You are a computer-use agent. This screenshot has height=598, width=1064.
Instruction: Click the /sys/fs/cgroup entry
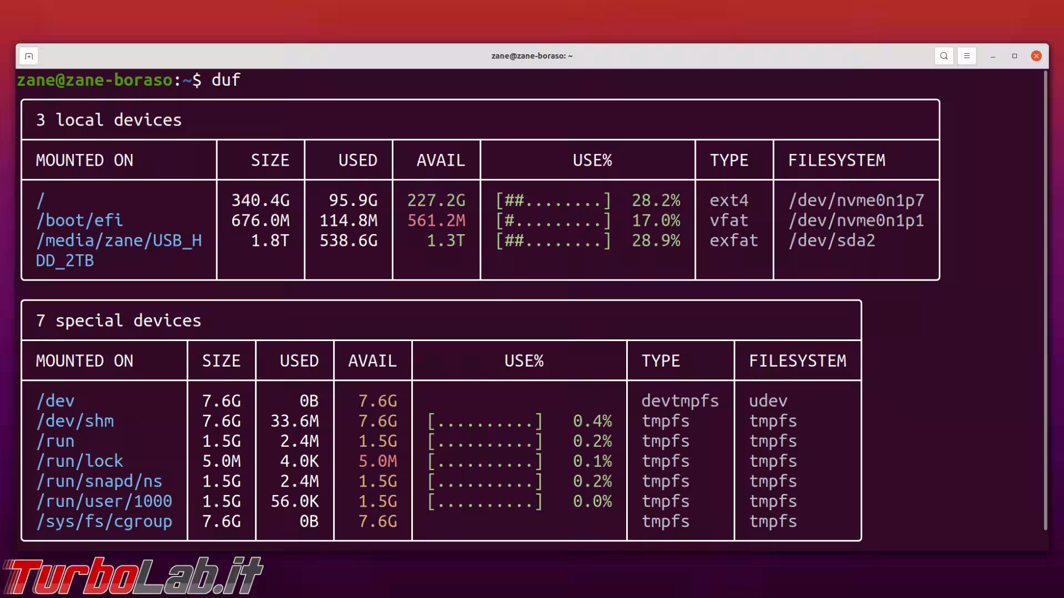point(104,522)
